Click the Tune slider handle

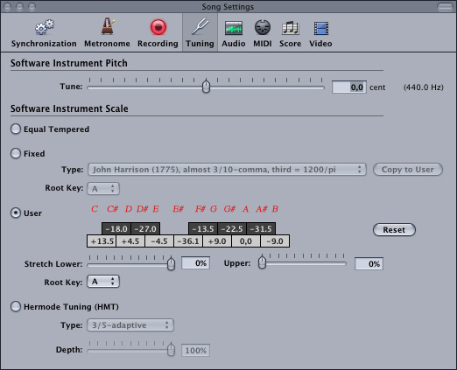coord(206,86)
